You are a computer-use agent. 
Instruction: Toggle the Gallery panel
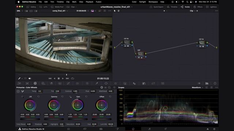coord(31,7)
